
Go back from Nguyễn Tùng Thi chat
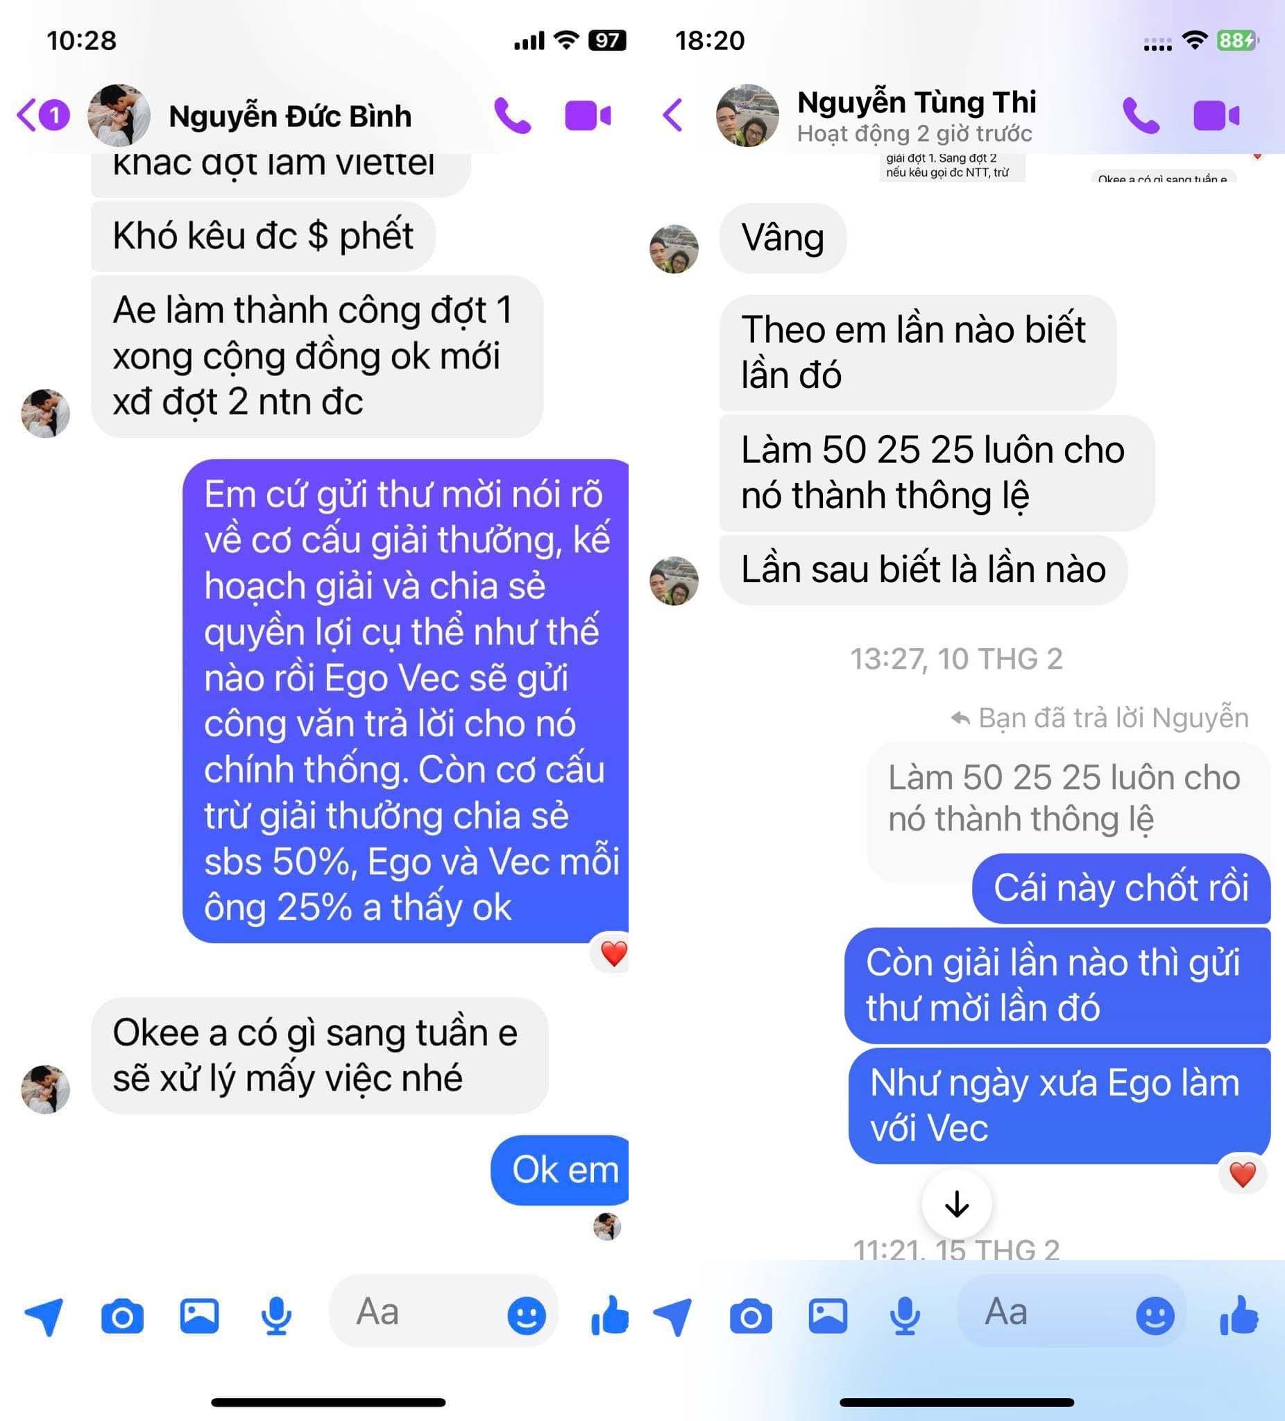click(673, 116)
